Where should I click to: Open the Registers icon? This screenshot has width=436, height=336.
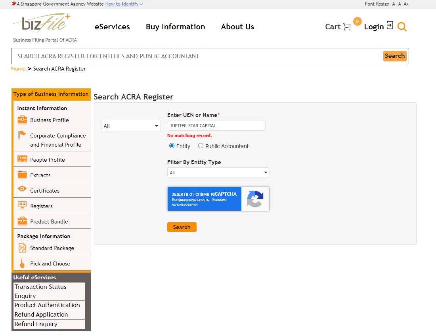22,206
